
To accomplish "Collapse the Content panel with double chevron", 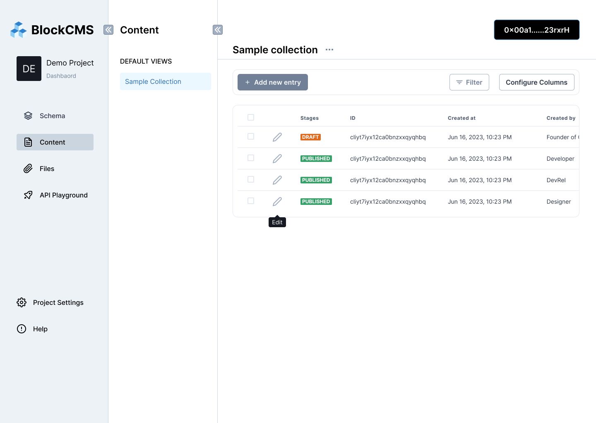I will 218,30.
